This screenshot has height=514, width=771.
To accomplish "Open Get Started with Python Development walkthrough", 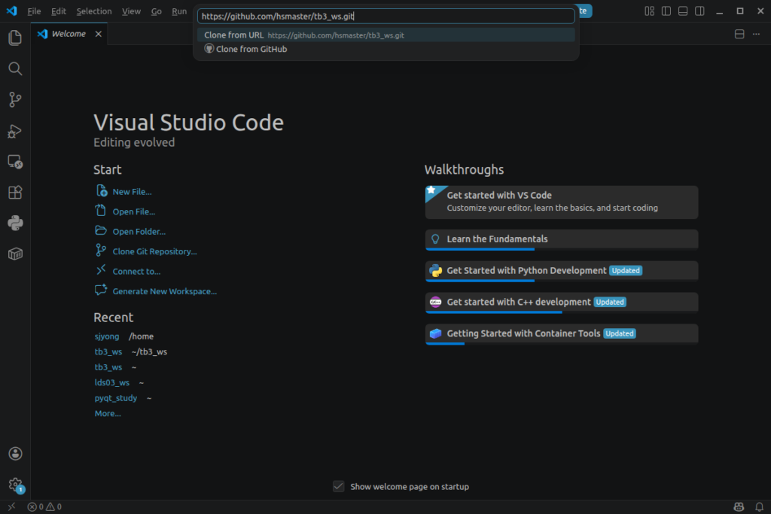I will [x=562, y=271].
